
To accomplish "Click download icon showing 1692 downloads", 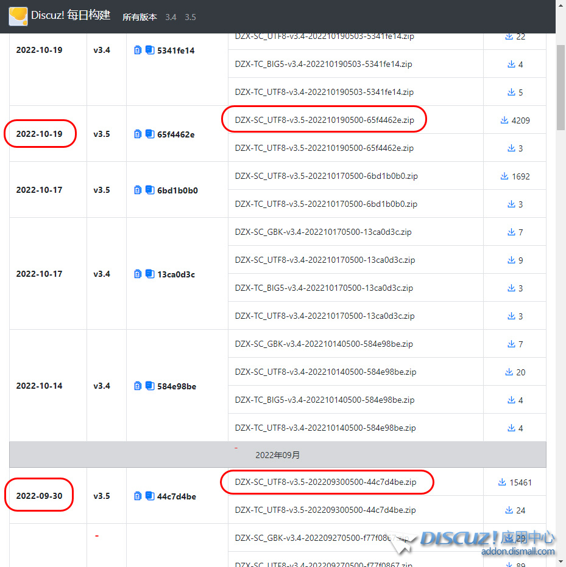I will click(504, 176).
